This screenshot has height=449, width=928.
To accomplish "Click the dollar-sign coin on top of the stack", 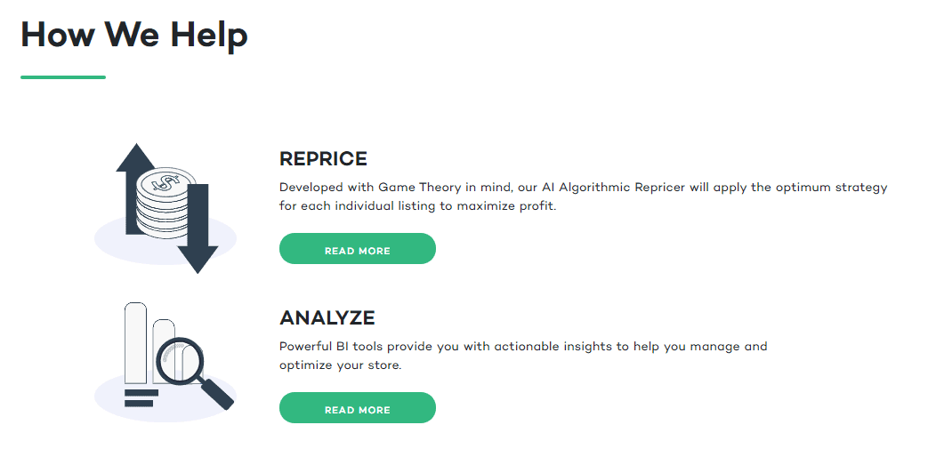I will pos(165,180).
